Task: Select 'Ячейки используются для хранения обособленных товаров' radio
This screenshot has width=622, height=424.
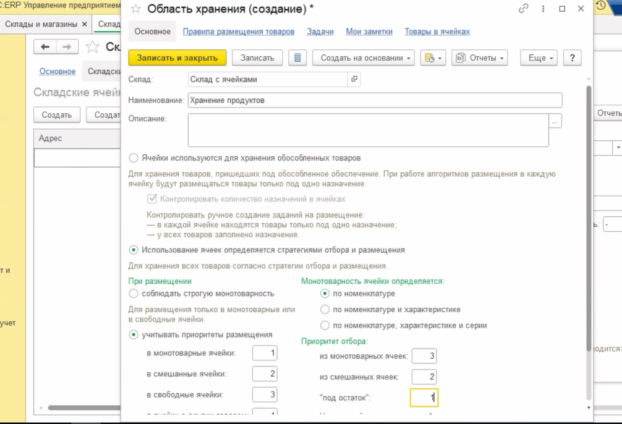Action: 134,158
